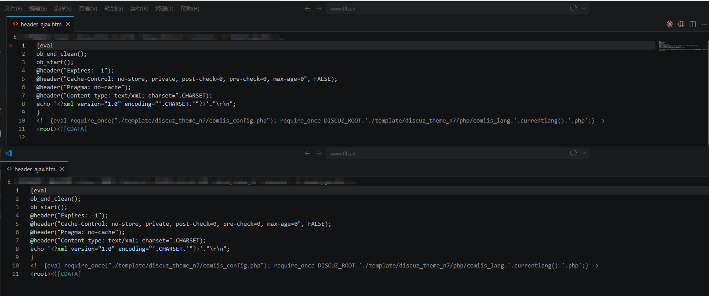This screenshot has width=709, height=296.
Task: Click line number 10 in top editor
Action: click(22, 121)
